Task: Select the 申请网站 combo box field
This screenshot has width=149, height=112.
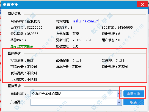Action: (x=76, y=94)
